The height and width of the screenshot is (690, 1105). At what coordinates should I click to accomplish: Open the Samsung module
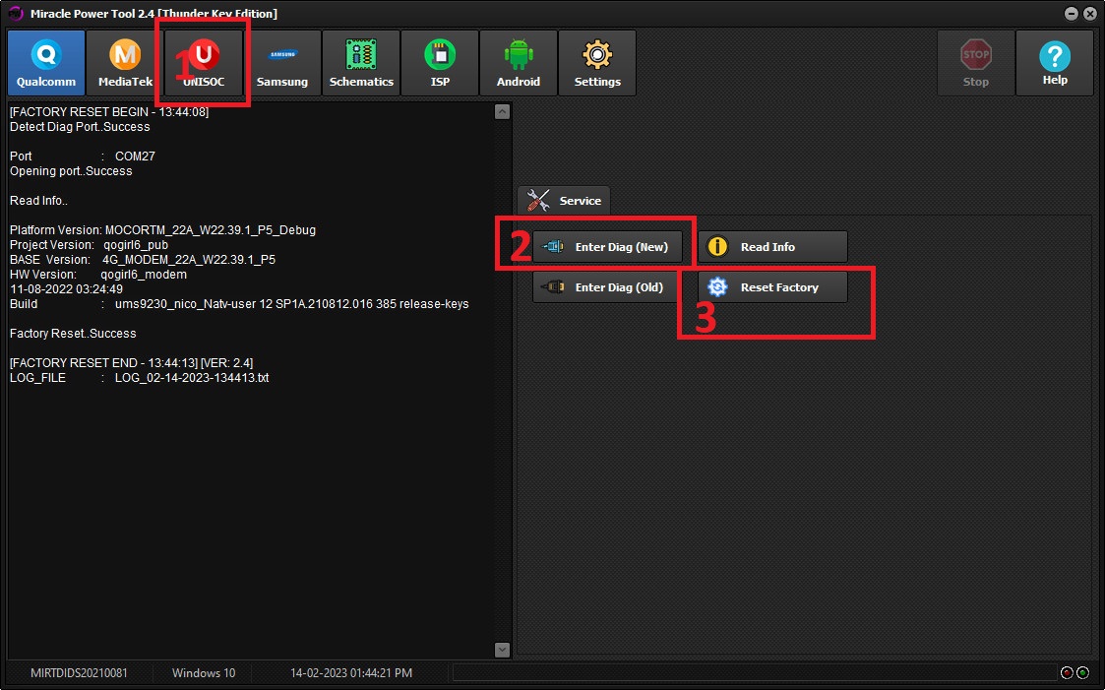[x=281, y=63]
